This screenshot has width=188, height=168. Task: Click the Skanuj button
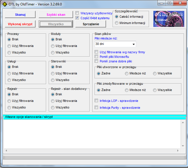point(20,15)
